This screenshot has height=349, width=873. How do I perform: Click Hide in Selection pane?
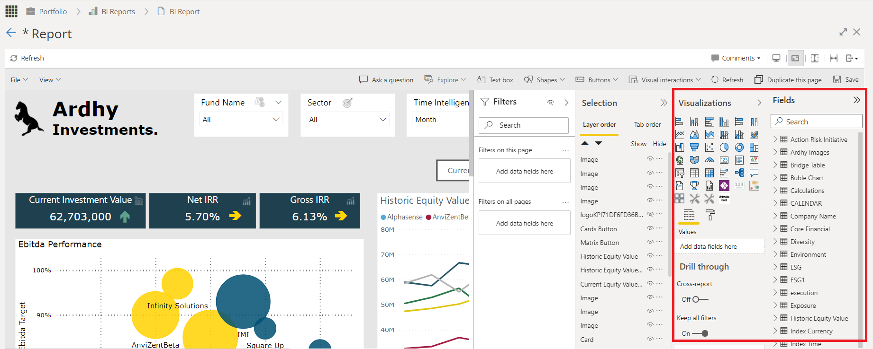tap(659, 144)
